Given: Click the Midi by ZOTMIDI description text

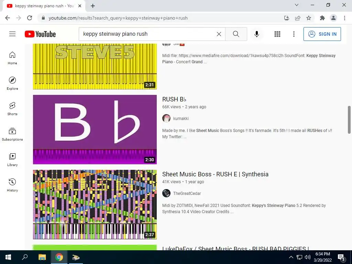Looking at the screenshot, I should [244, 209].
